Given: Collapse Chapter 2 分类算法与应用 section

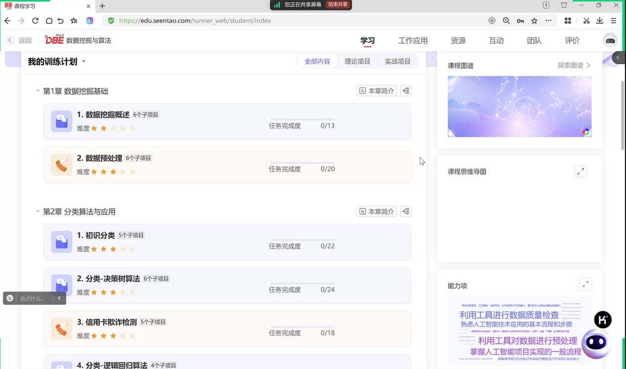Looking at the screenshot, I should (38, 212).
